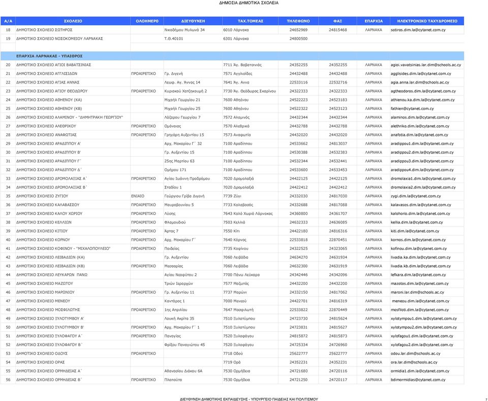Click address Σταδίου 1
Image resolution: width=488 pixels, height=401 pixels.
click(173, 187)
